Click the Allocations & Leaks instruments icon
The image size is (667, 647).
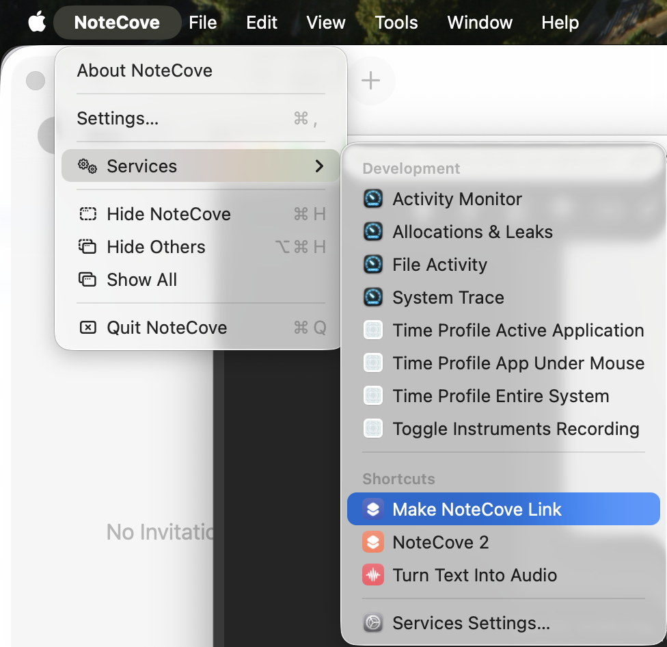[373, 232]
